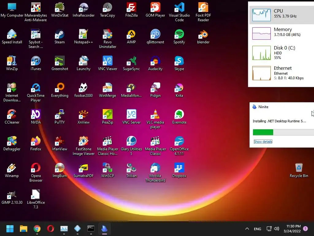The image size is (314, 236).
Task: Click the Steam desktop shortcut
Action: point(60,37)
